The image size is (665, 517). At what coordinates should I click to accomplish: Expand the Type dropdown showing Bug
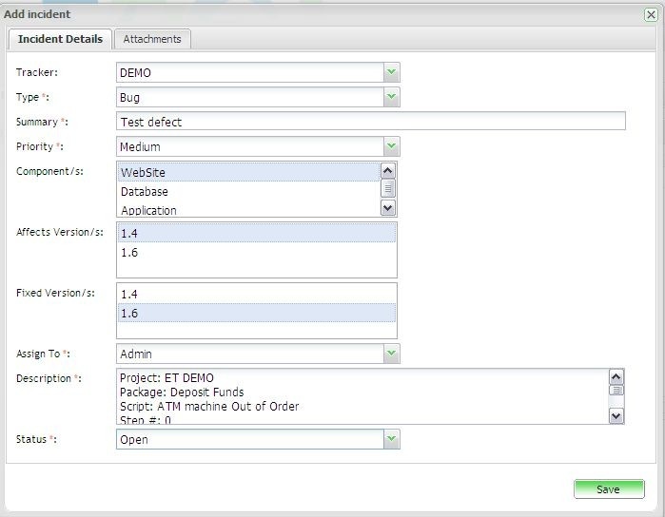pos(391,98)
